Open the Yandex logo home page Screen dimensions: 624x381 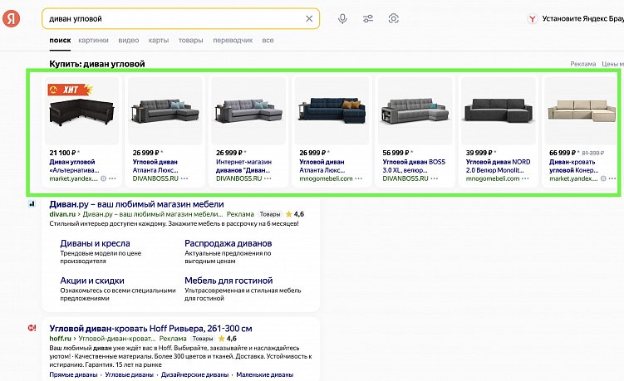point(11,18)
